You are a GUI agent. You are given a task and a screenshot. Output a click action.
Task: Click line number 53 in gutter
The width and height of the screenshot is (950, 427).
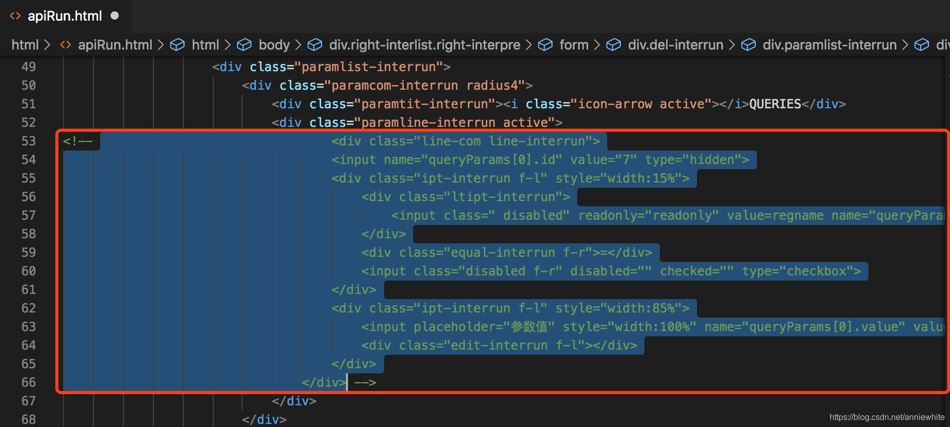29,141
